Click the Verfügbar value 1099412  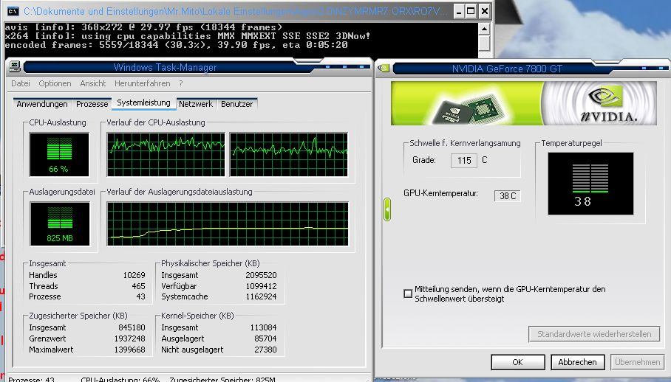[261, 286]
